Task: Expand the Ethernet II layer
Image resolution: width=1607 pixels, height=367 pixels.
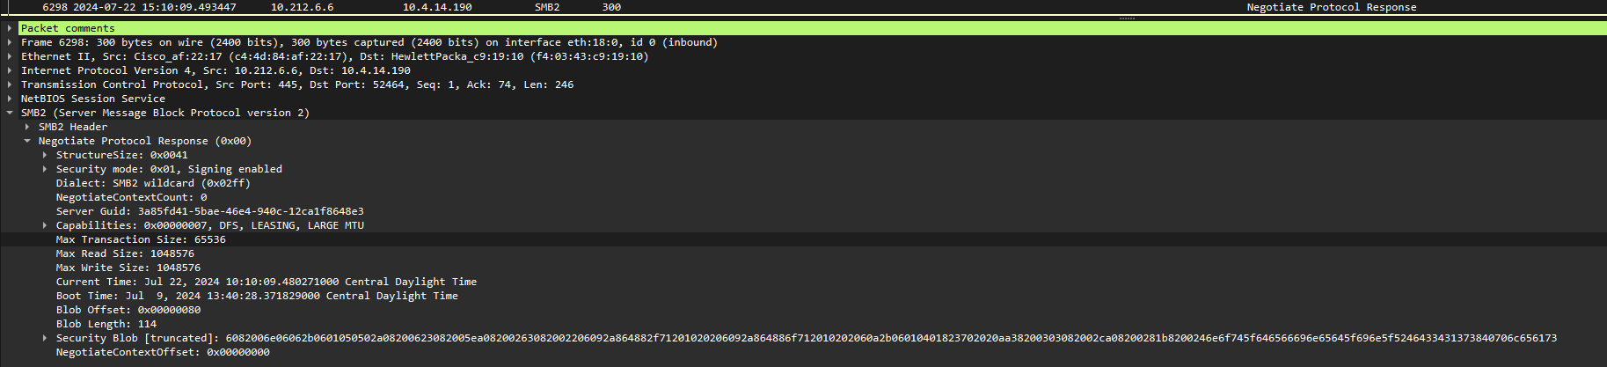Action: [10, 56]
